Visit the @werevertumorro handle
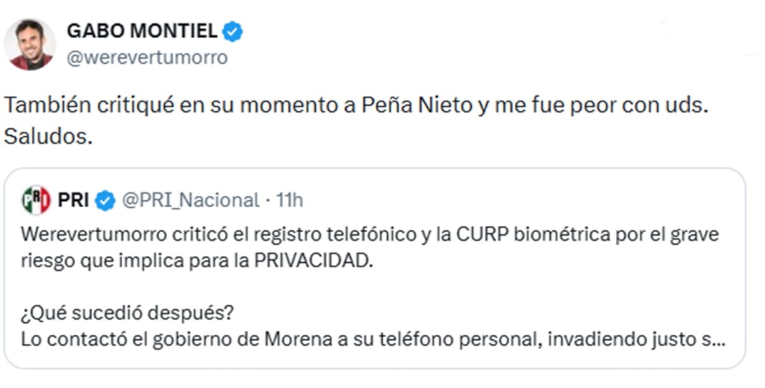Viewport: 765px width, 388px height. [x=147, y=58]
